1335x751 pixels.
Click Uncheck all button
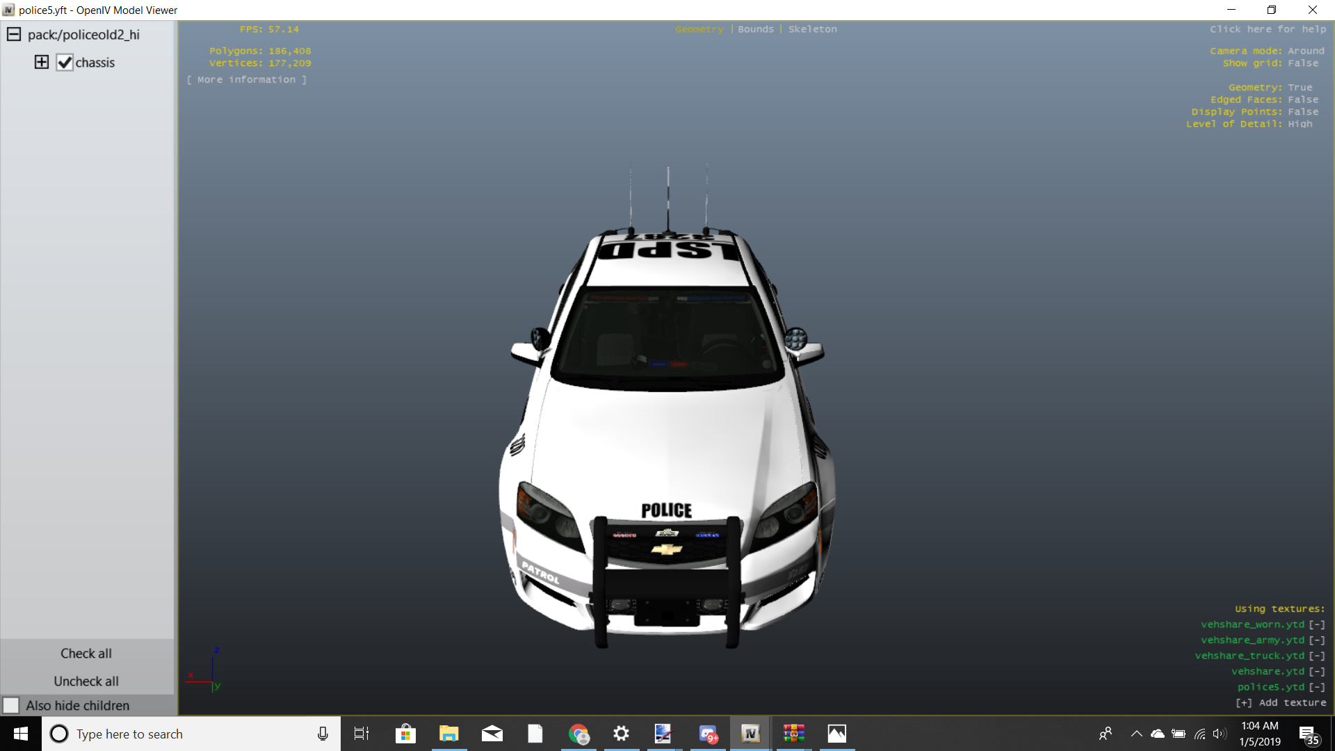[x=86, y=681]
